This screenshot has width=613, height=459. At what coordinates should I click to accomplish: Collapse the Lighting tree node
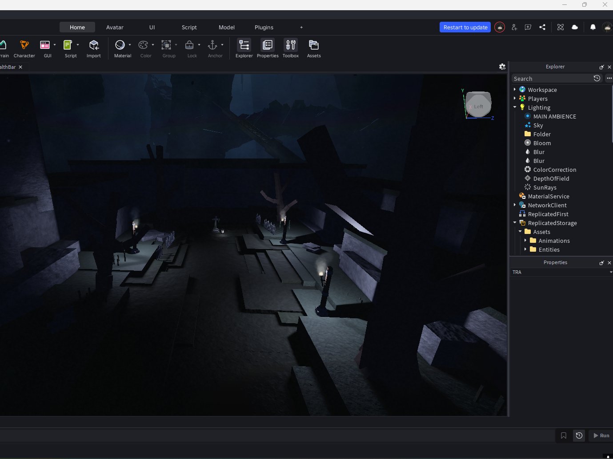[x=515, y=107]
